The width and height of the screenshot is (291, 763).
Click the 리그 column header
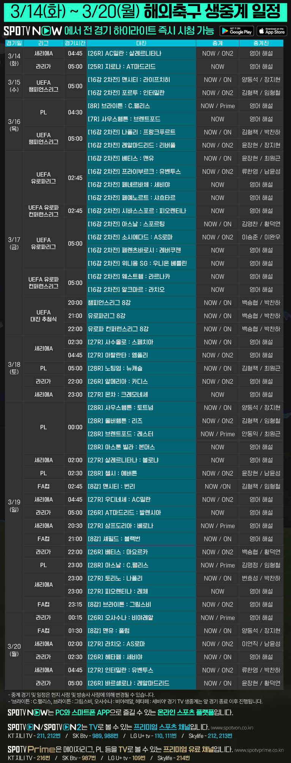tap(44, 43)
